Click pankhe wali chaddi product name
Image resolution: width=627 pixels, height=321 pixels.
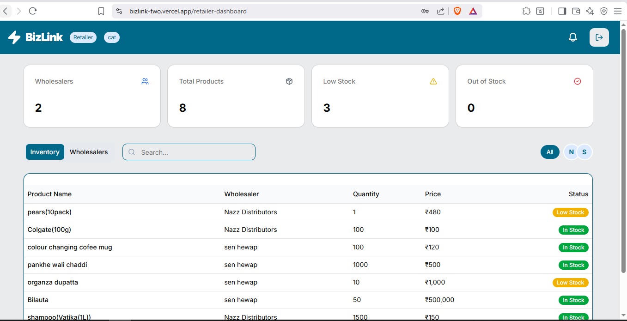pos(57,265)
